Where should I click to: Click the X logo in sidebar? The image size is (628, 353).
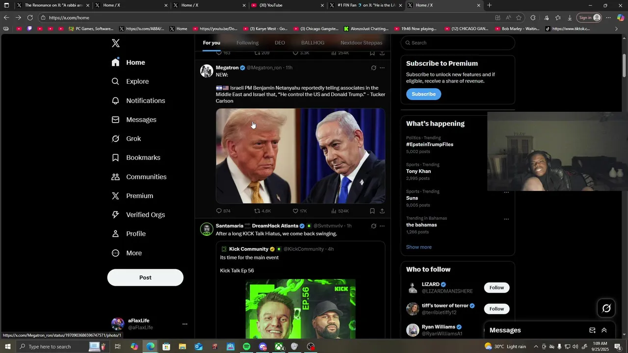[x=116, y=43]
